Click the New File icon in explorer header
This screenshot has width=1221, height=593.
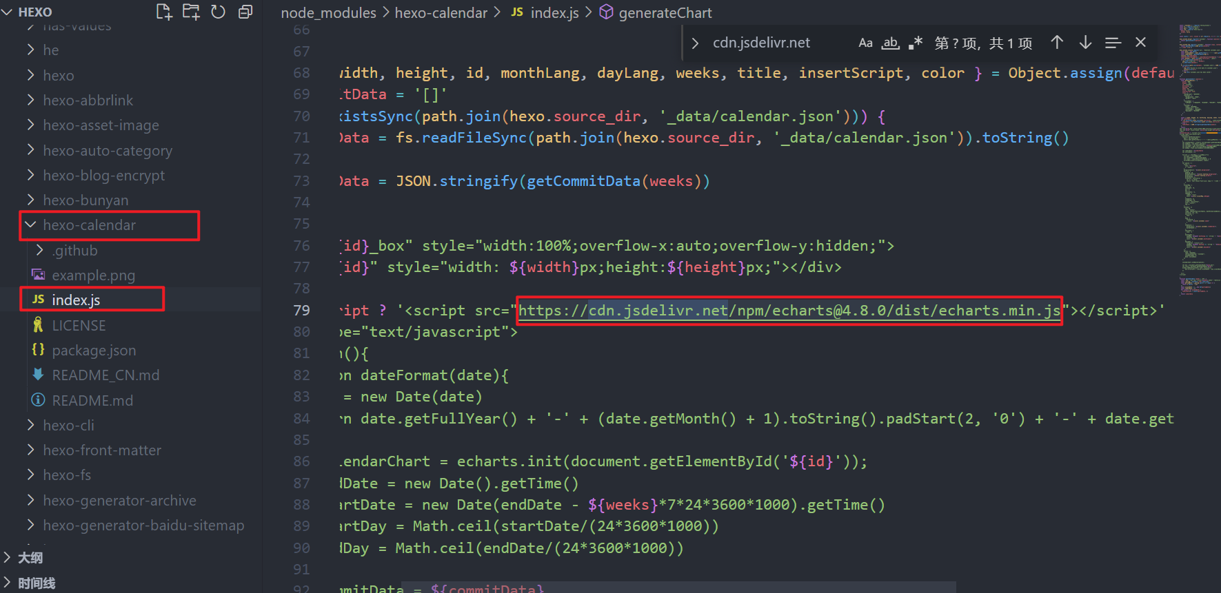pos(164,12)
